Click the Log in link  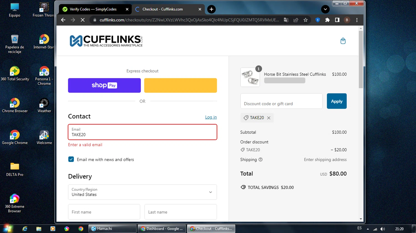click(211, 117)
